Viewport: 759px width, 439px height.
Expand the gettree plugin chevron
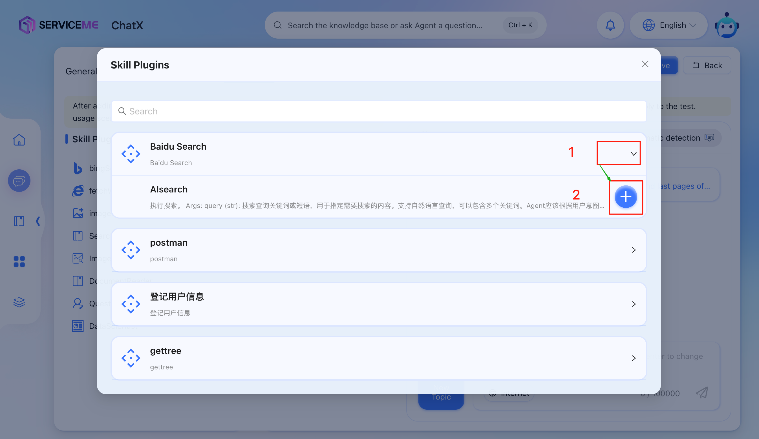pos(634,358)
